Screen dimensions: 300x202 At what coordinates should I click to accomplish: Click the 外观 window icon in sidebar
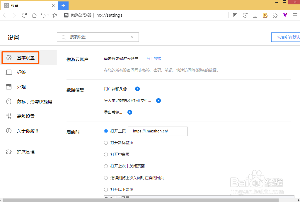tap(9, 87)
